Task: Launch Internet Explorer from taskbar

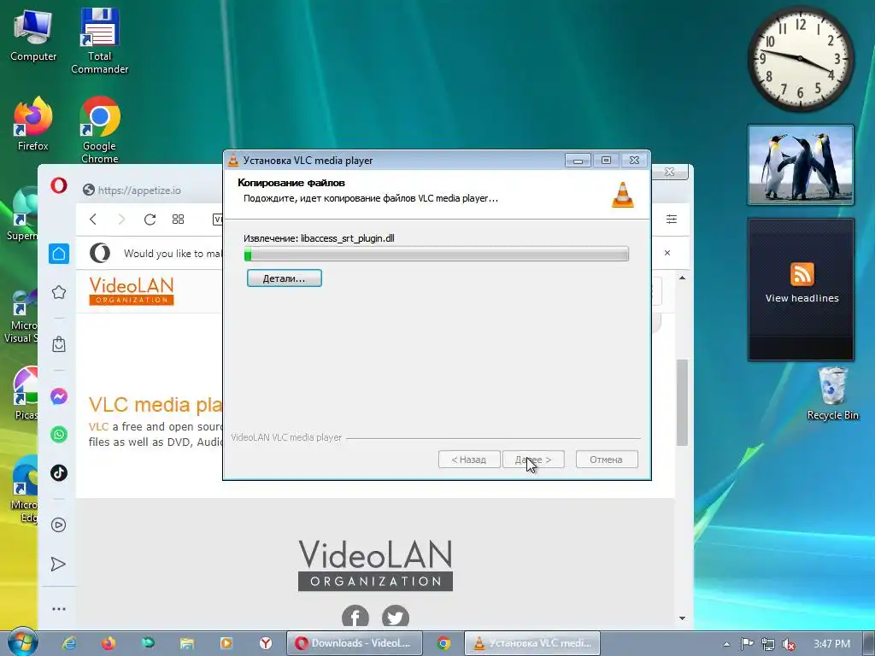Action: (69, 643)
